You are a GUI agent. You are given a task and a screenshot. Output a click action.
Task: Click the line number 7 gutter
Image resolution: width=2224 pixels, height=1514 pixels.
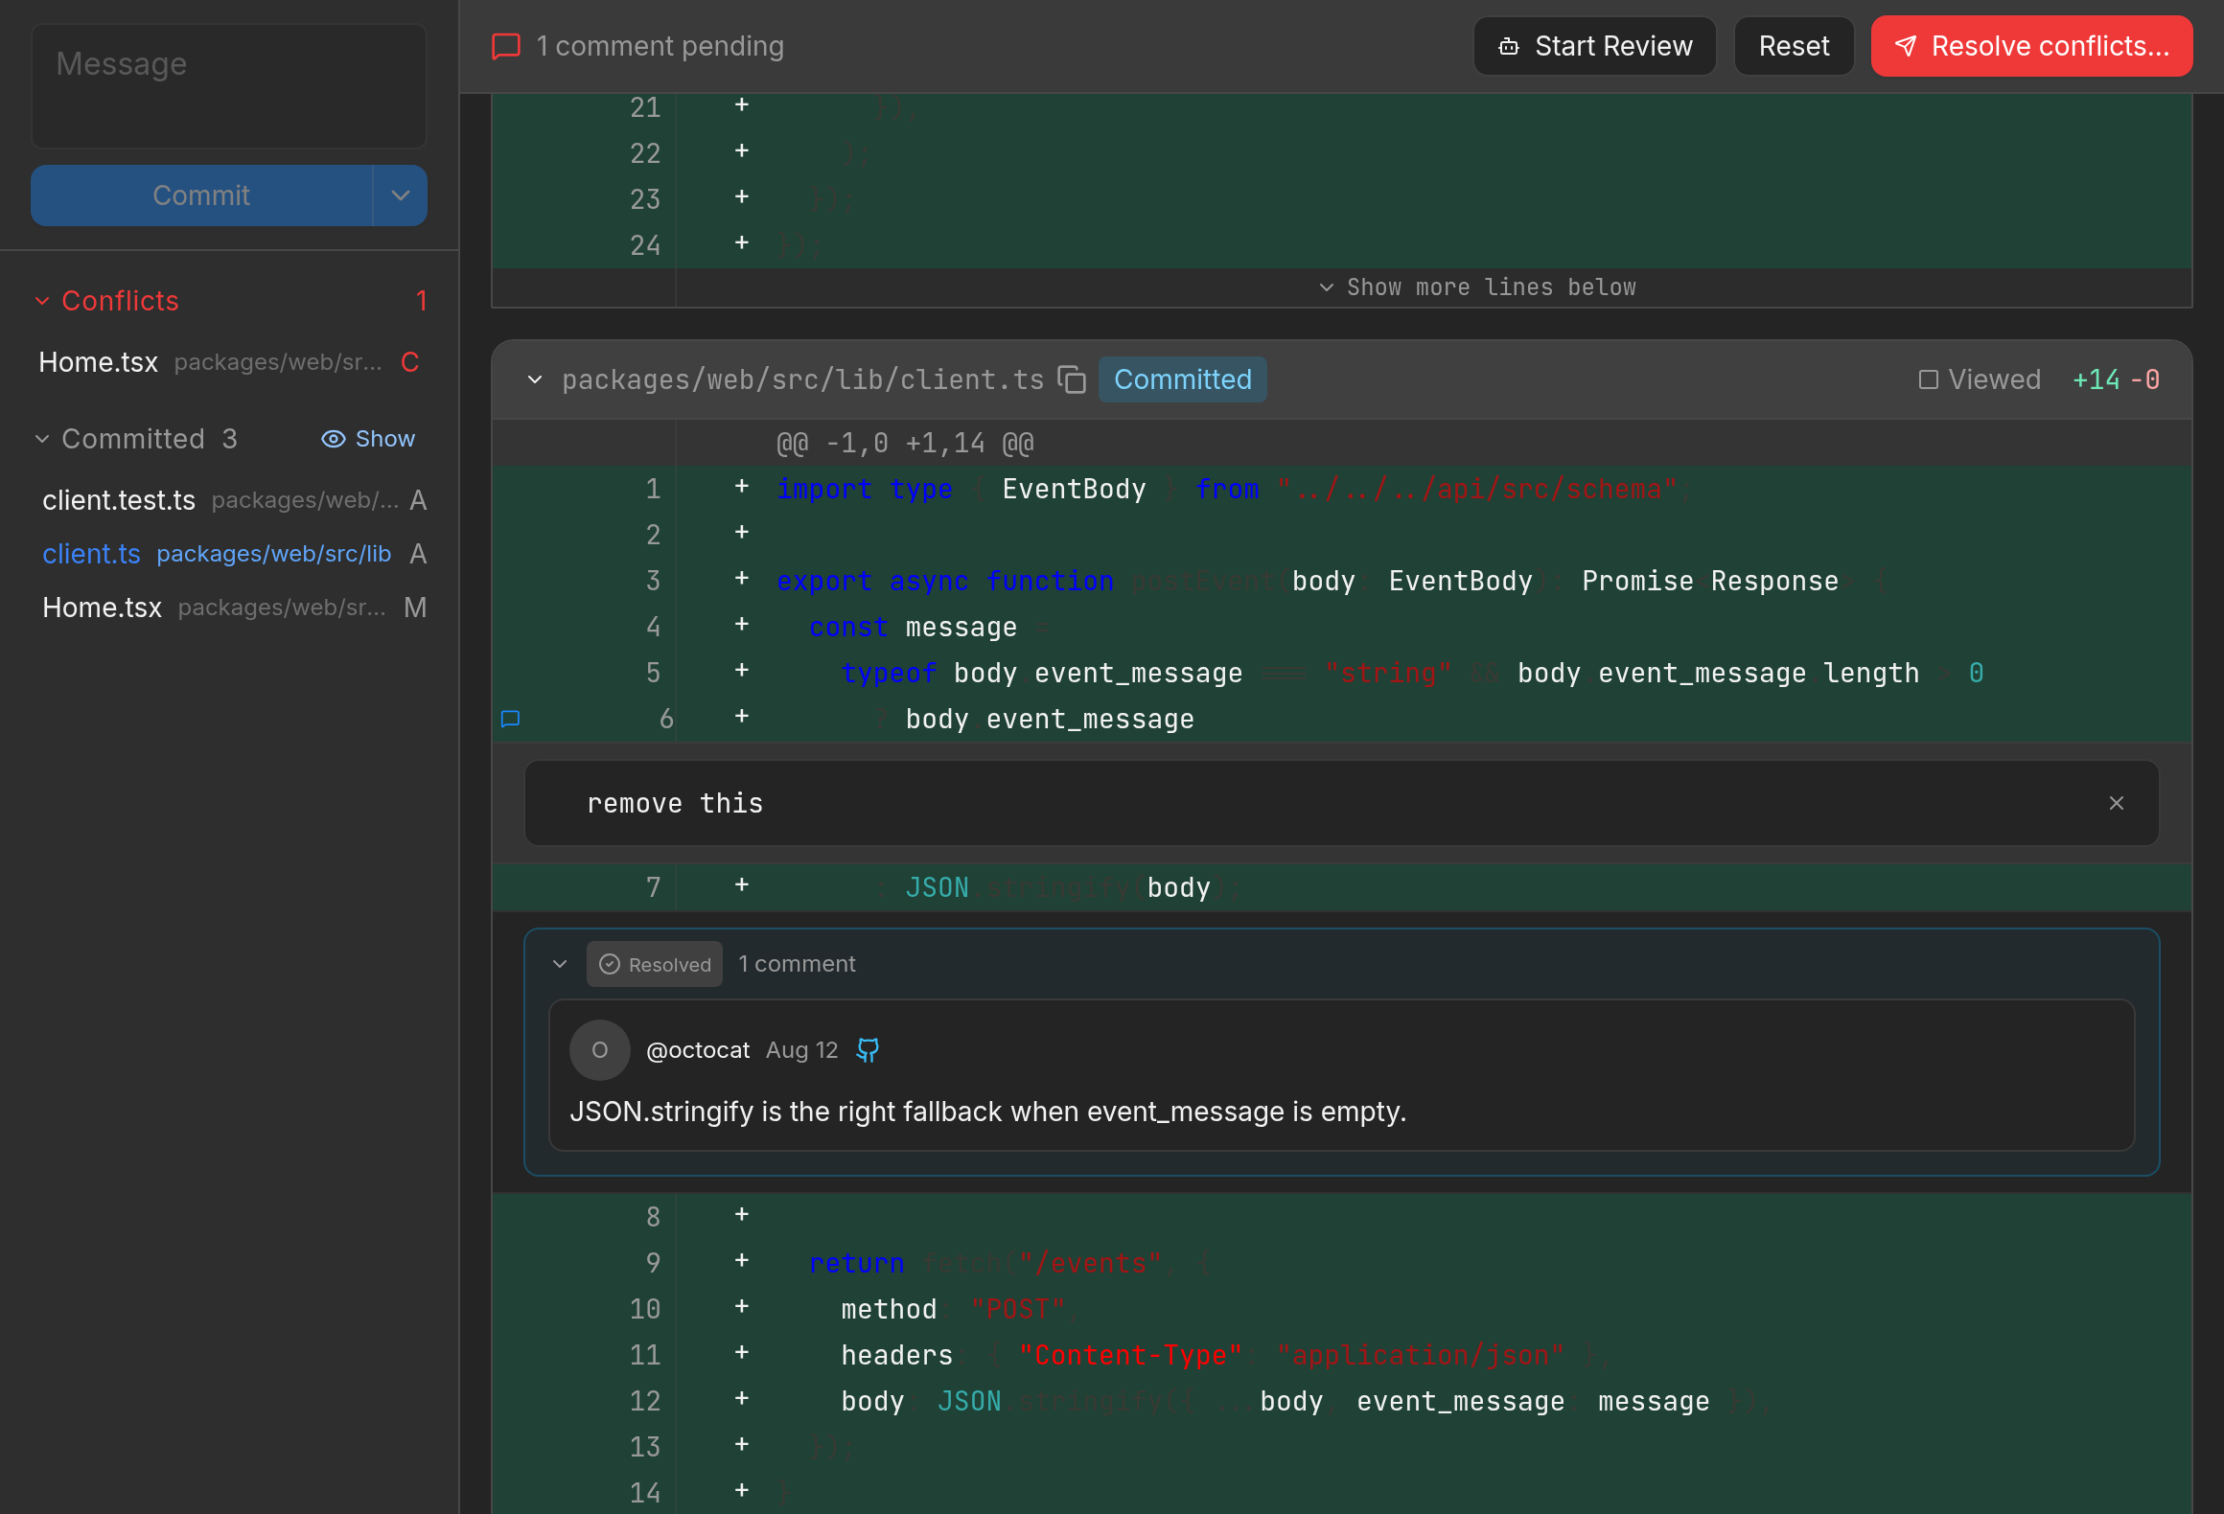click(x=653, y=887)
